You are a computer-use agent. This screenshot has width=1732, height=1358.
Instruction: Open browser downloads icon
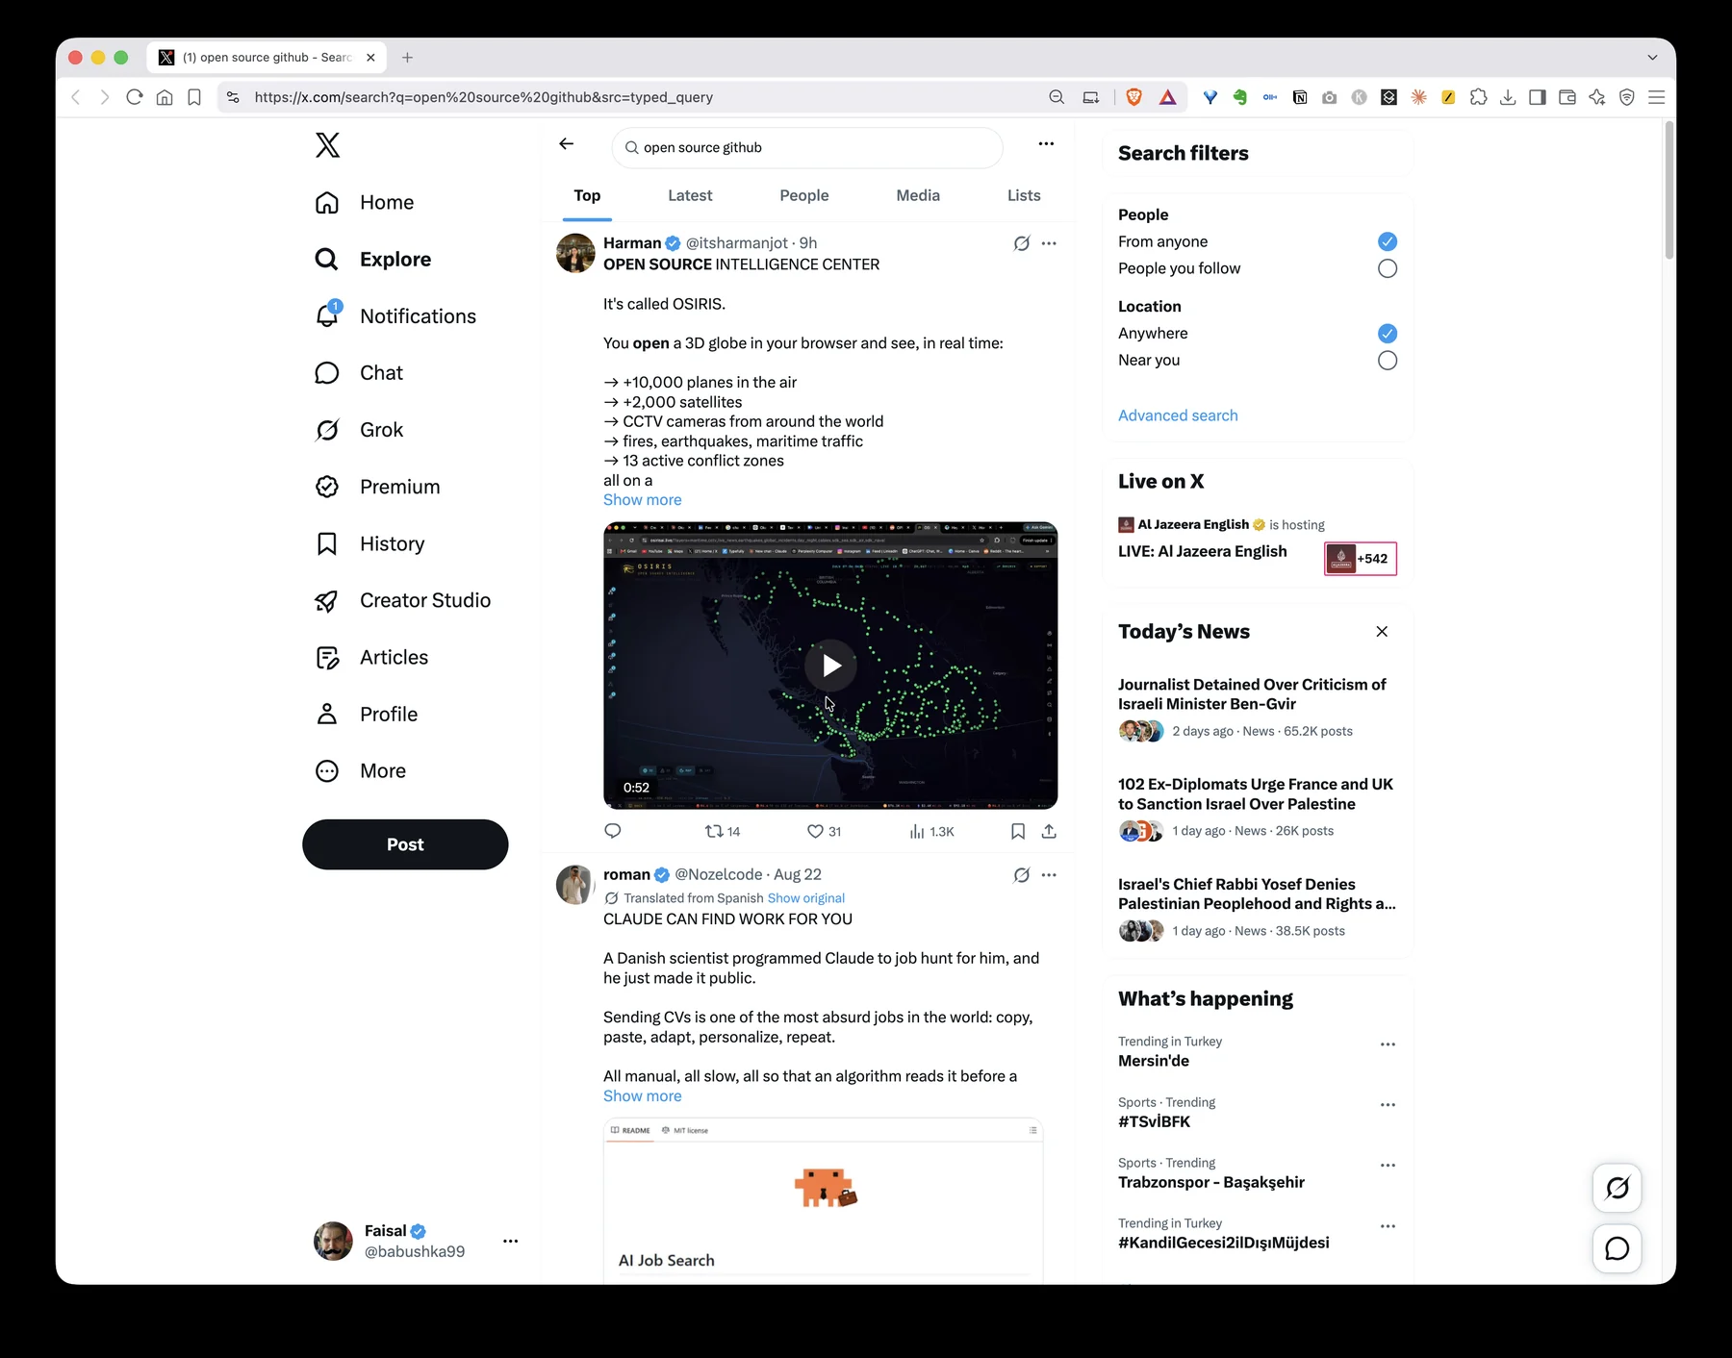click(x=1508, y=97)
